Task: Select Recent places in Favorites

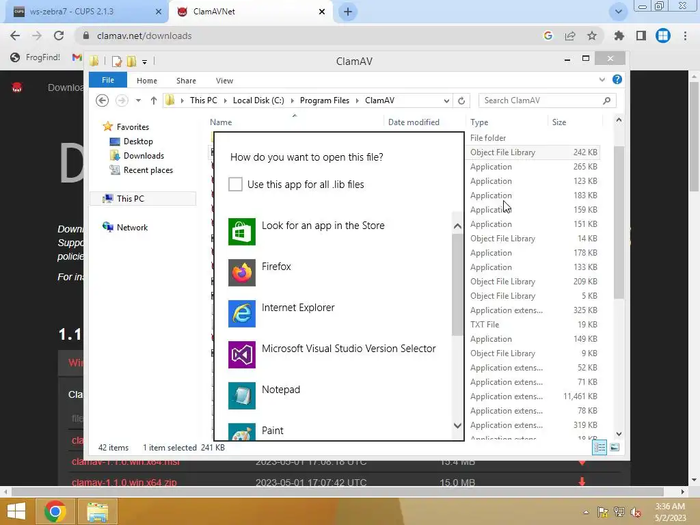Action: (142, 170)
